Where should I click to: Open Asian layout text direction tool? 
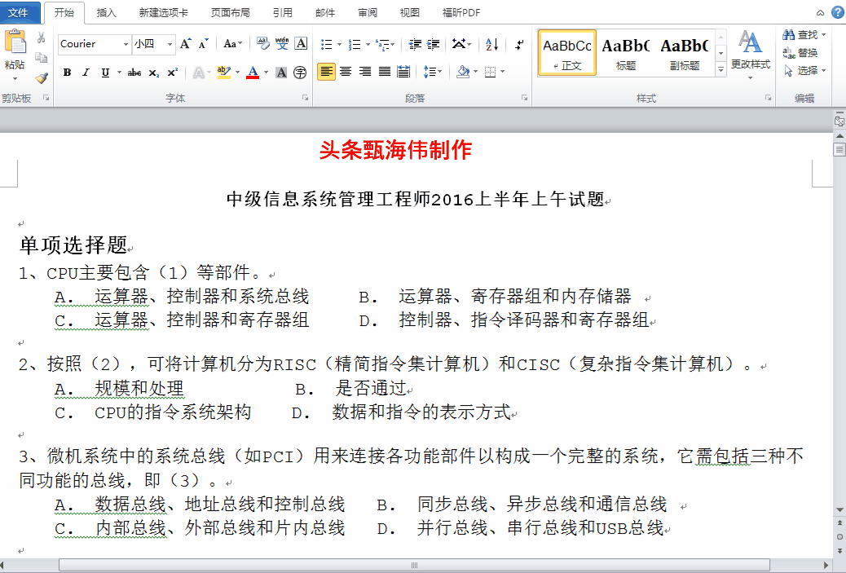click(x=461, y=44)
